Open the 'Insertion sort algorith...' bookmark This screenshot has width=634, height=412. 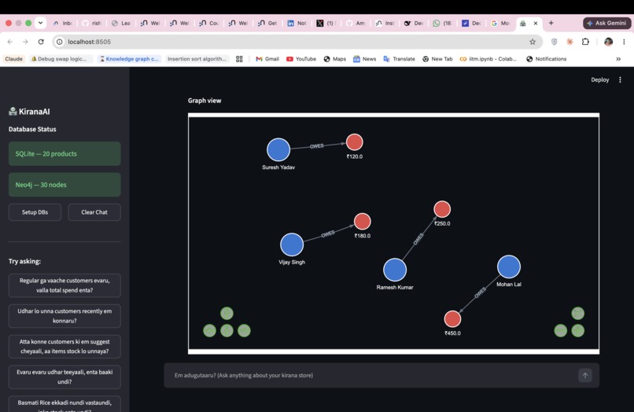pos(197,59)
